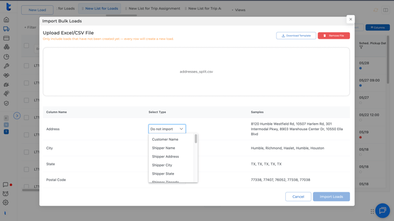Open the Home icon in the sidebar
Viewport: 394px width, 221px height.
[6, 19]
